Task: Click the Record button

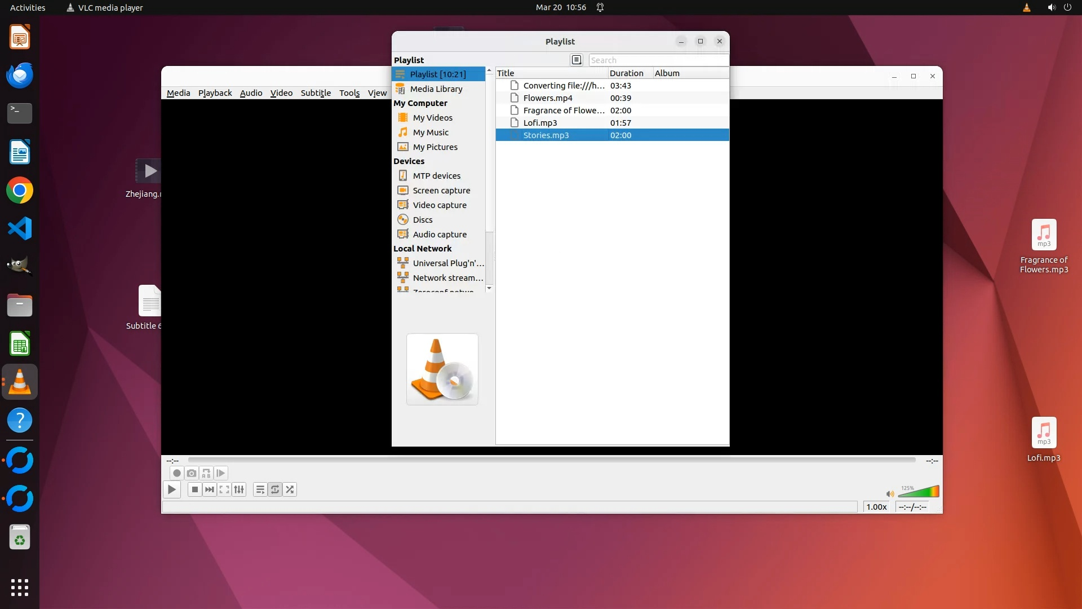Action: [176, 473]
